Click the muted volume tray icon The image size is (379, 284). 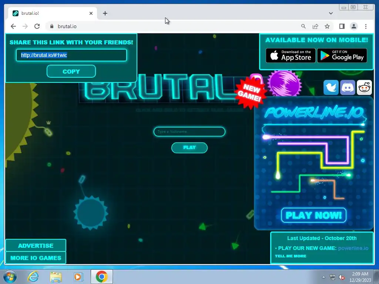[342, 277]
